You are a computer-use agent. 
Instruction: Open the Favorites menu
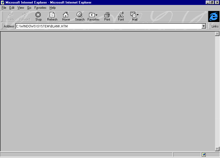click(40, 8)
